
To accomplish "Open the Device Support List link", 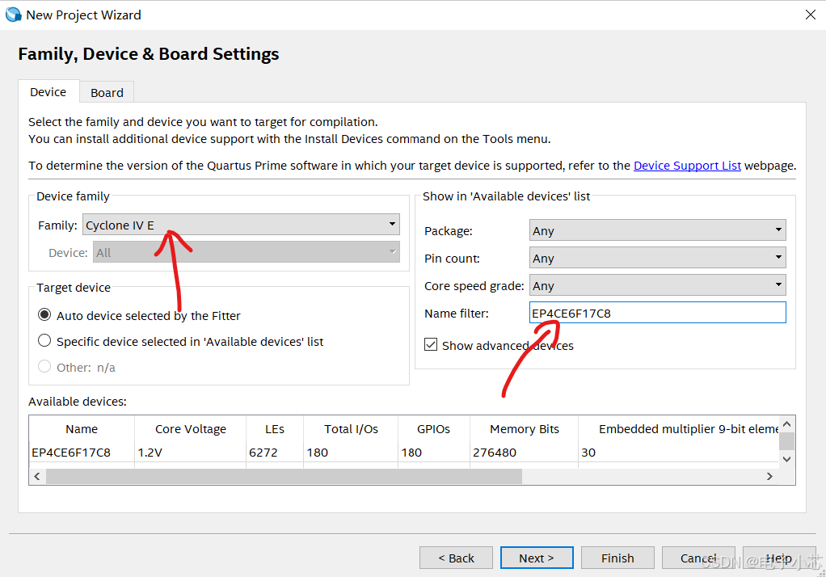I will [687, 165].
